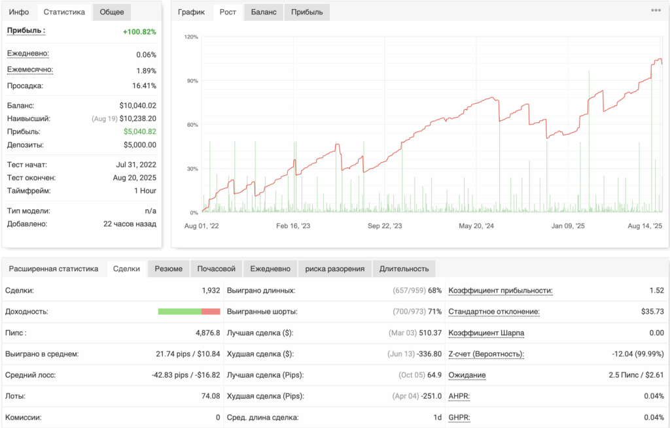This screenshot has width=670, height=428.
Task: Click the Наивысший value $10,238.20
Action: point(137,119)
